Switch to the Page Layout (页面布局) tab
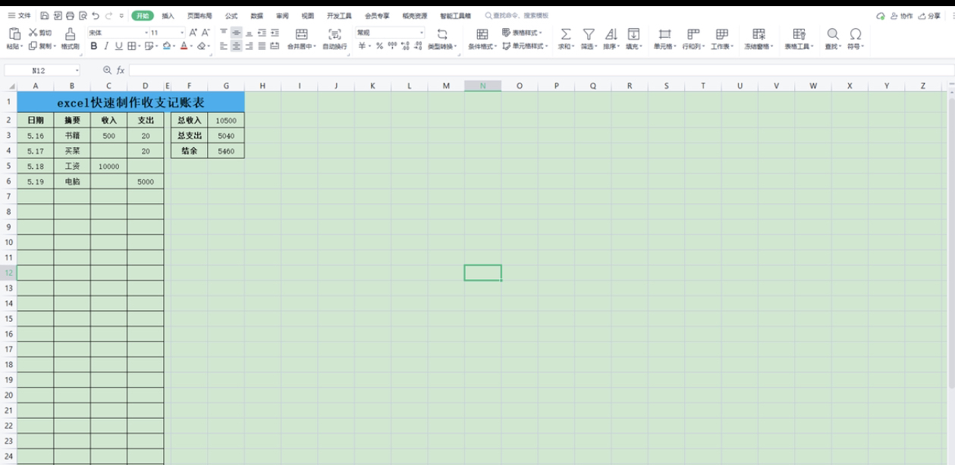The height and width of the screenshot is (465, 955). click(x=199, y=16)
